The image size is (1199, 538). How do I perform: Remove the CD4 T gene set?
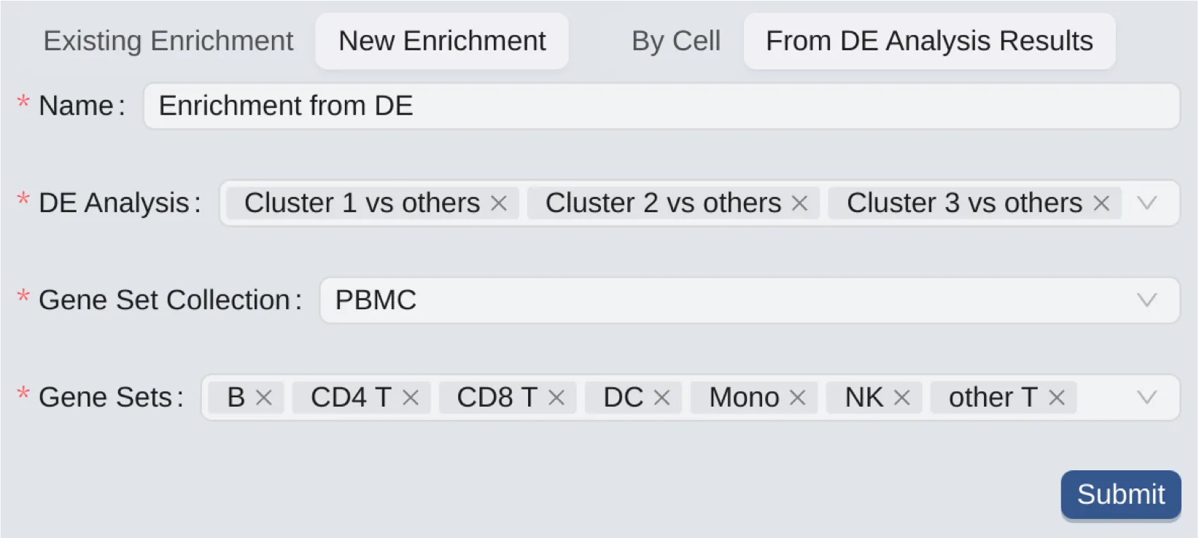pos(411,397)
